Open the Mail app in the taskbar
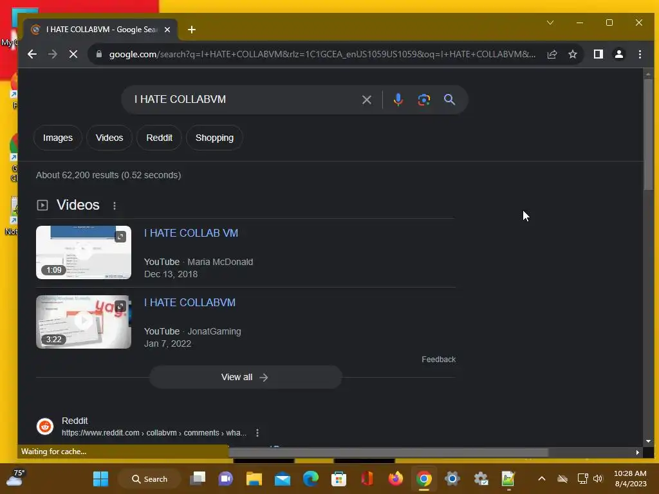The height and width of the screenshot is (494, 659). (x=283, y=479)
